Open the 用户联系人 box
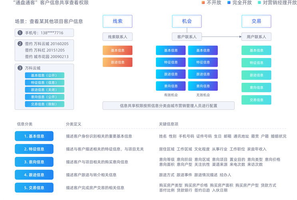Screen dimensions: 297x200 256,37
